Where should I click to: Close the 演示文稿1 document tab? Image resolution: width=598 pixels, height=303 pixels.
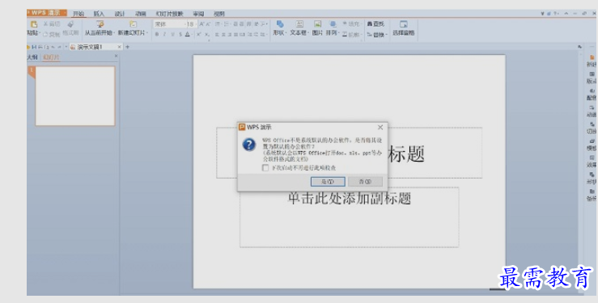[120, 47]
